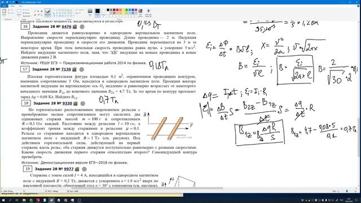
Task: Click the boxed number 18
Action: tap(26, 103)
